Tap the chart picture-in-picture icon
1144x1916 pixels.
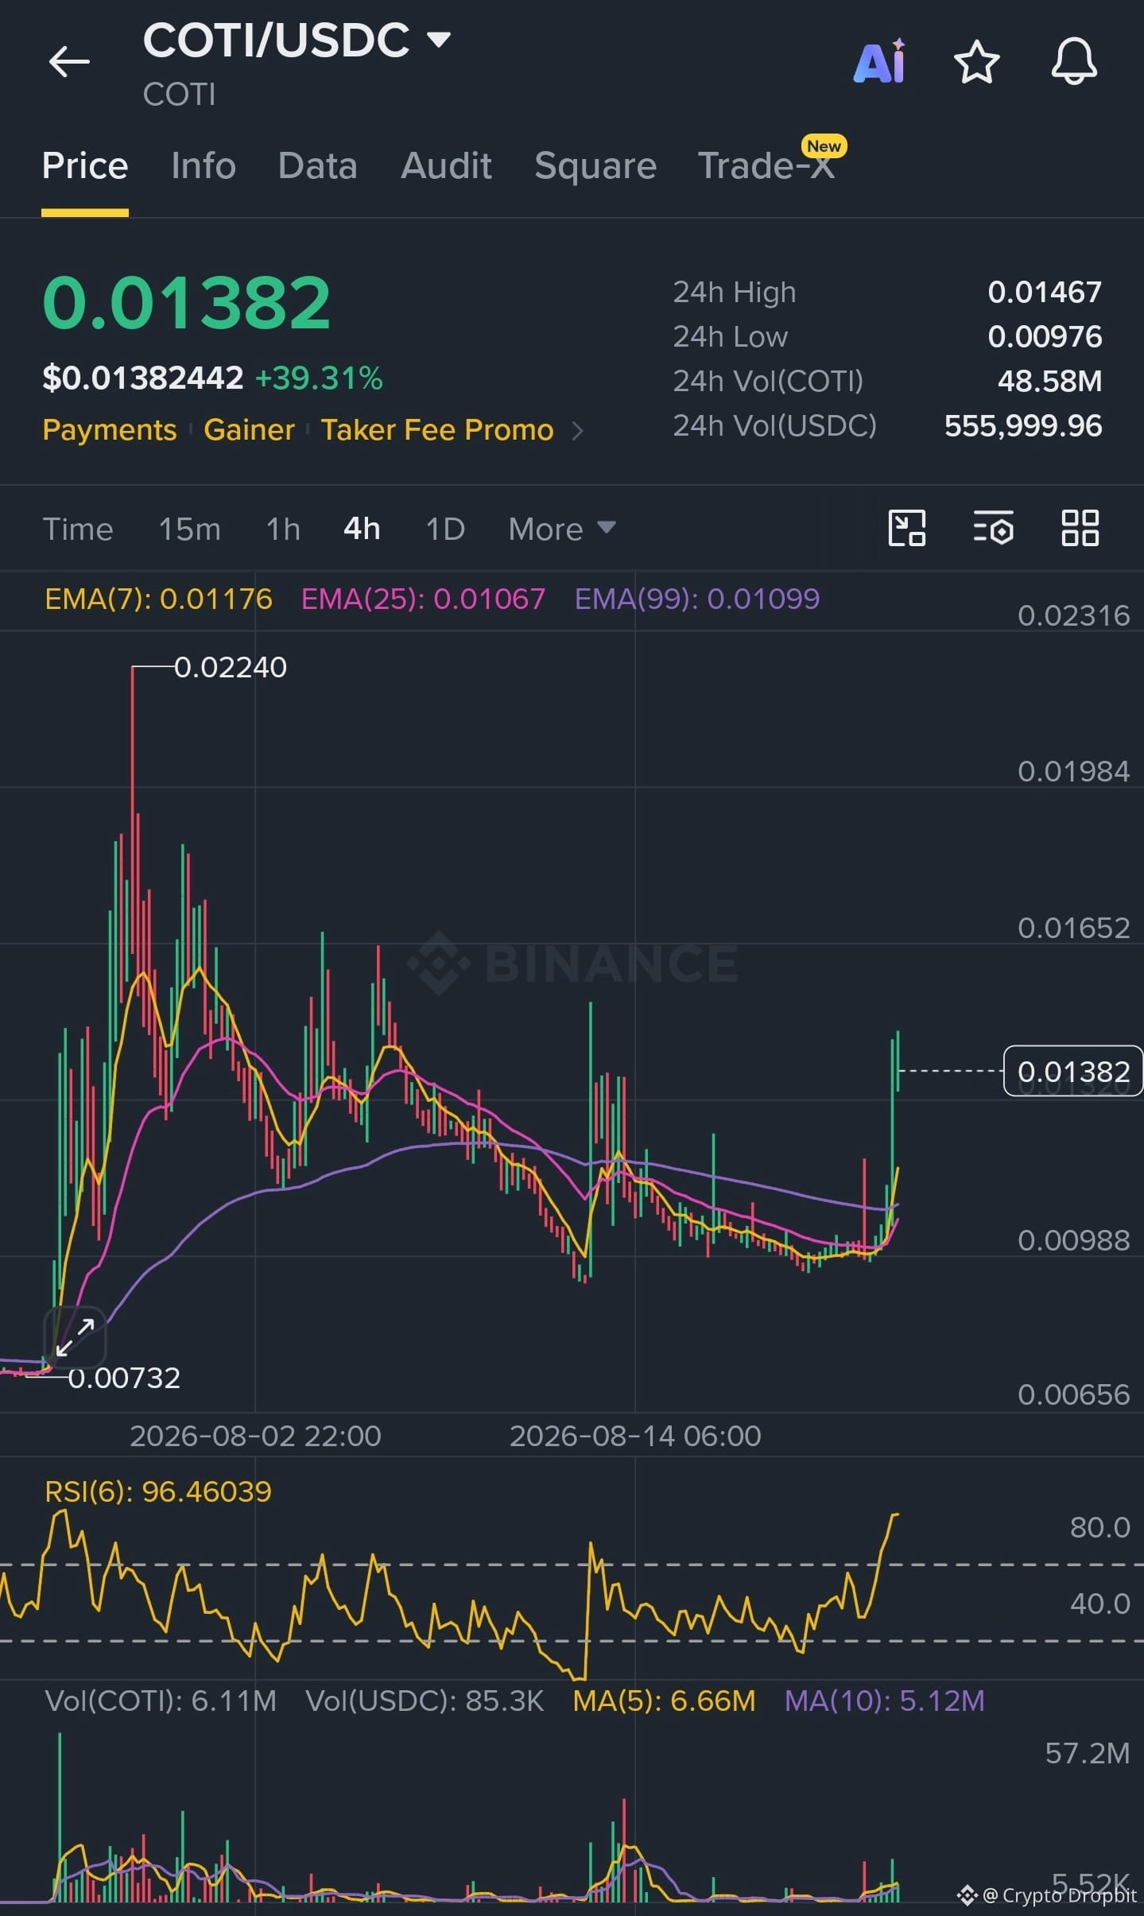tap(907, 528)
